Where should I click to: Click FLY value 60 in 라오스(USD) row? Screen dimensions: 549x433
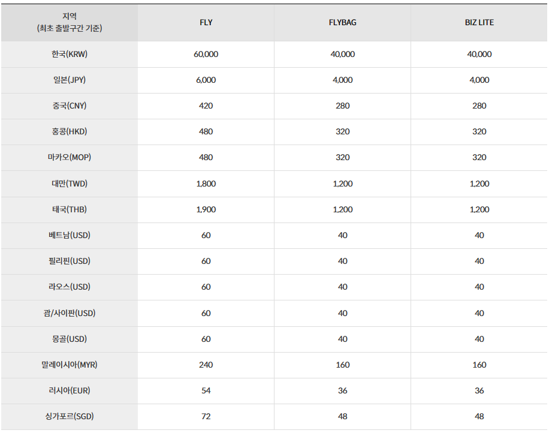coord(206,287)
